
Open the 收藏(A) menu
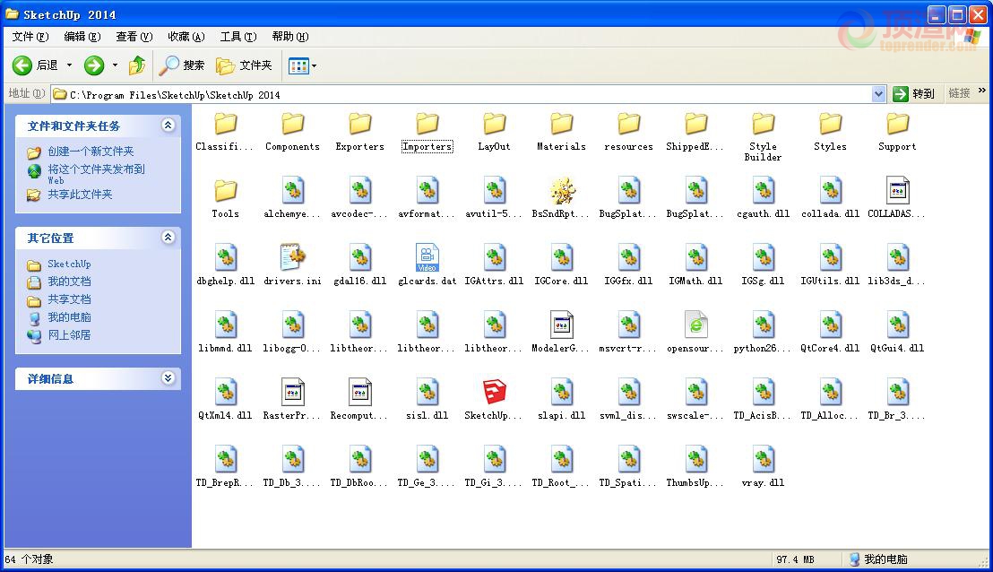pos(186,37)
